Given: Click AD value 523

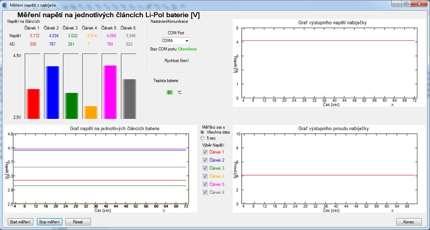Looking at the screenshot, I should tap(129, 44).
